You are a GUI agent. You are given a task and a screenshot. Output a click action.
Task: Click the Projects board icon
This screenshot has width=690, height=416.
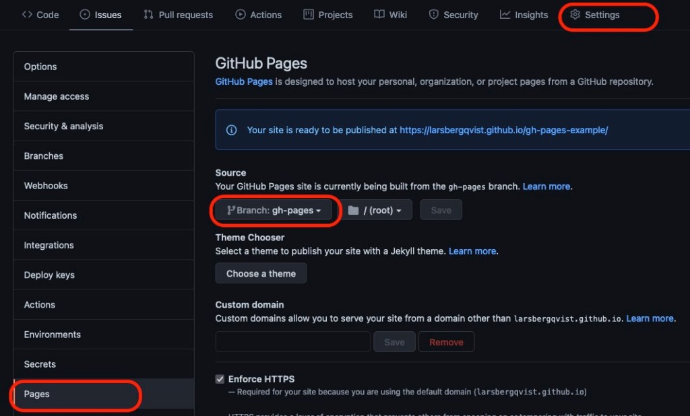point(309,15)
